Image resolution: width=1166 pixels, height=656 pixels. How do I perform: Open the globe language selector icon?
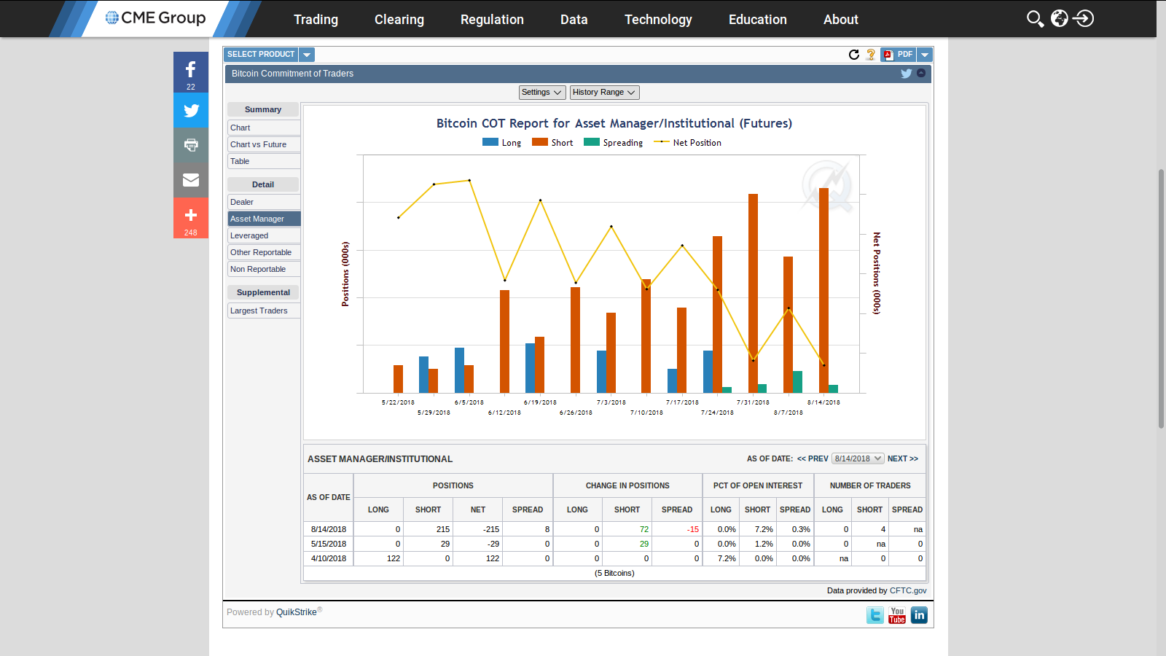[1060, 19]
